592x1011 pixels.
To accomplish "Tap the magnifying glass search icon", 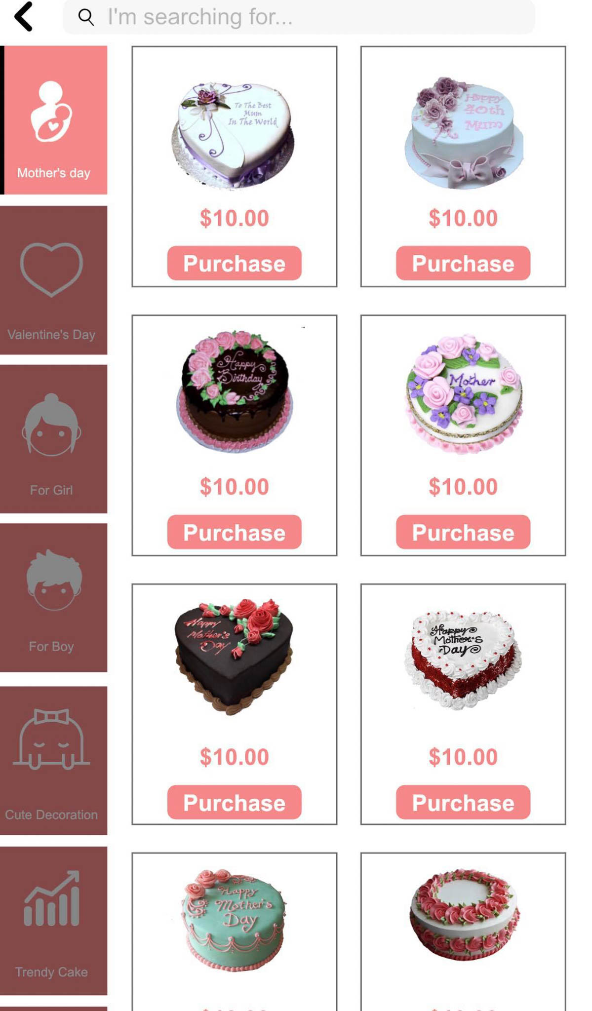I will (x=86, y=17).
